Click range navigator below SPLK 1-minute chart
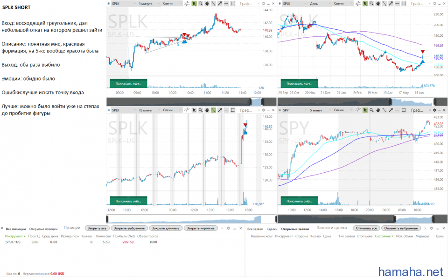Image resolution: width=448 pixels, height=277 pixels. click(x=191, y=101)
